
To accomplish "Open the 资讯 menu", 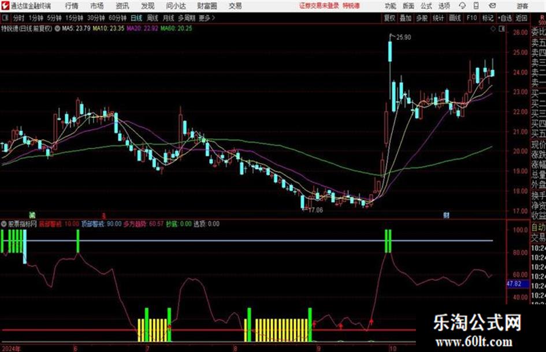I will point(122,6).
